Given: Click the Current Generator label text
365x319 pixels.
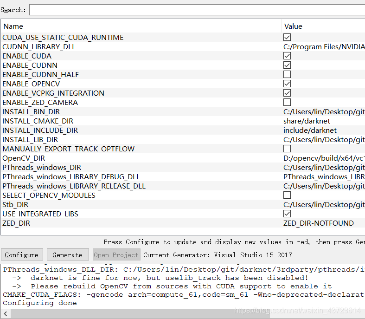Looking at the screenshot, I should tap(218, 255).
